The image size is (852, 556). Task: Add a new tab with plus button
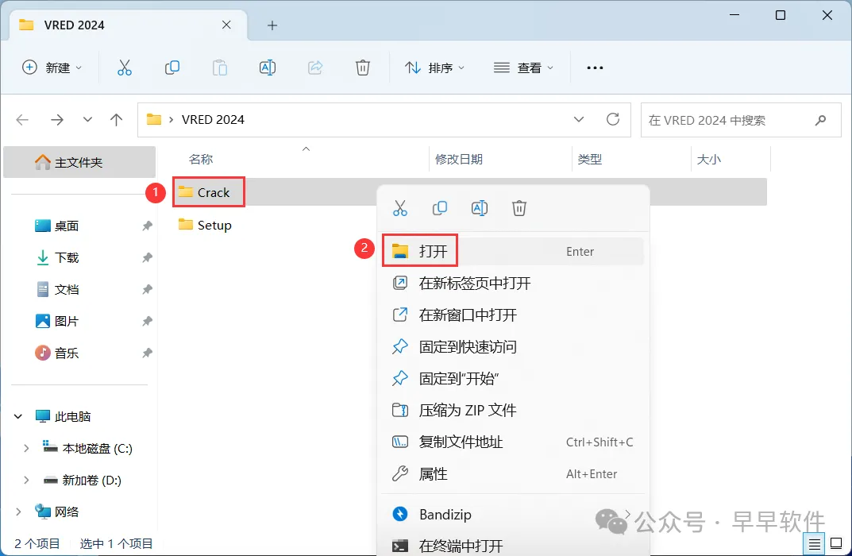272,25
